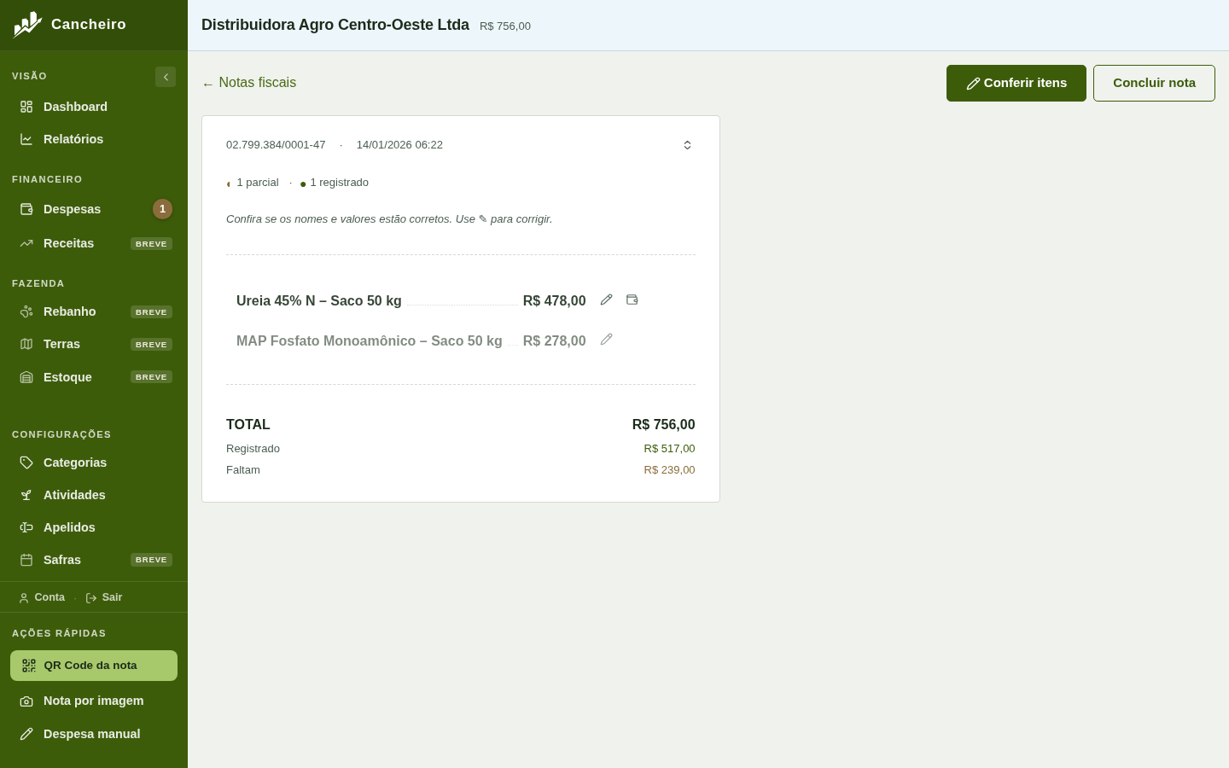Click the CNPJ 02.799.384/0001-47

276,145
